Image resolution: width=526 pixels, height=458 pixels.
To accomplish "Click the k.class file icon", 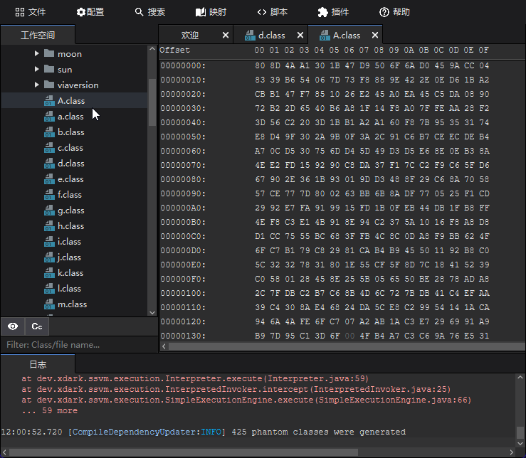I will 49,273.
